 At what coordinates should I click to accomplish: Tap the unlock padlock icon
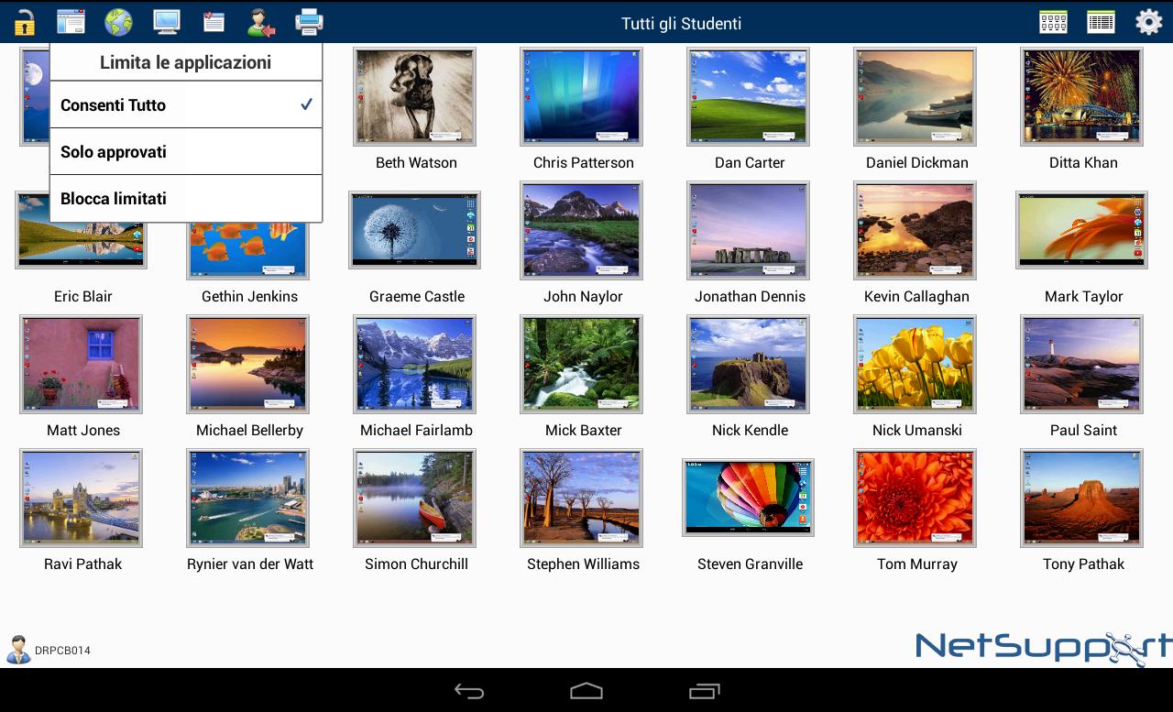pos(24,22)
